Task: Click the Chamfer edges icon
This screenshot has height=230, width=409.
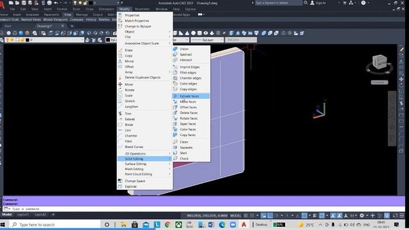Action: pos(175,78)
